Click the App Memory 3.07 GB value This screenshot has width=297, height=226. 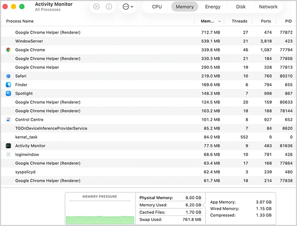(264, 202)
